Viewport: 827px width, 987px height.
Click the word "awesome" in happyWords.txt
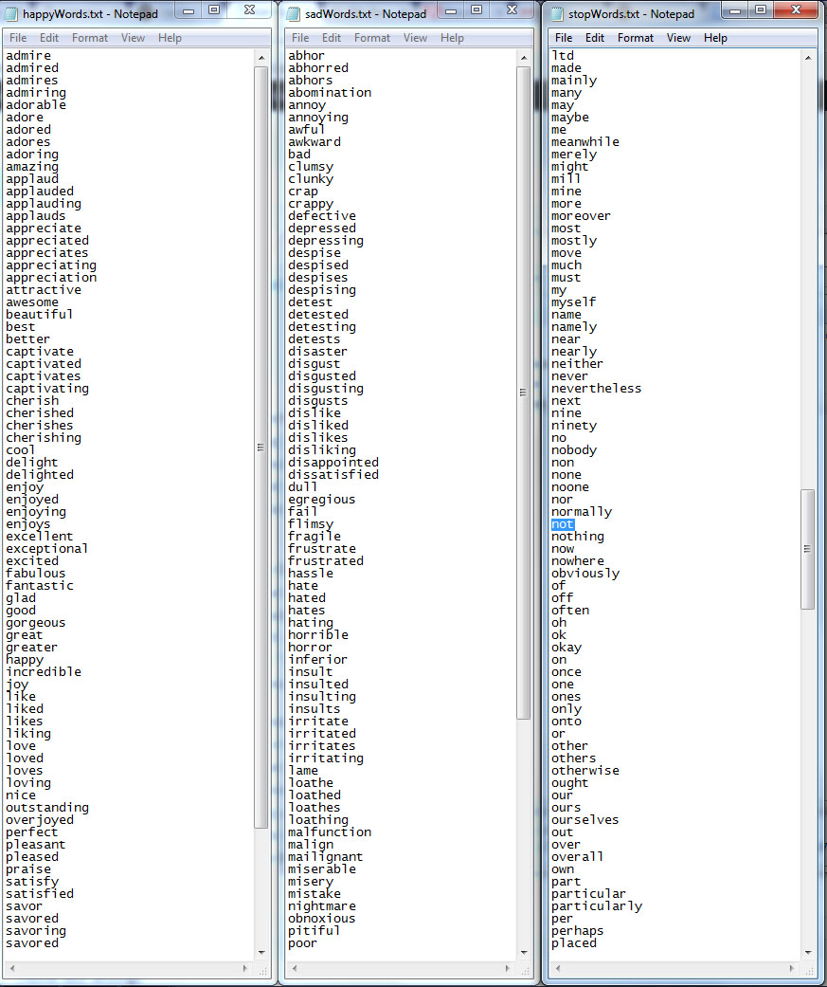(32, 302)
